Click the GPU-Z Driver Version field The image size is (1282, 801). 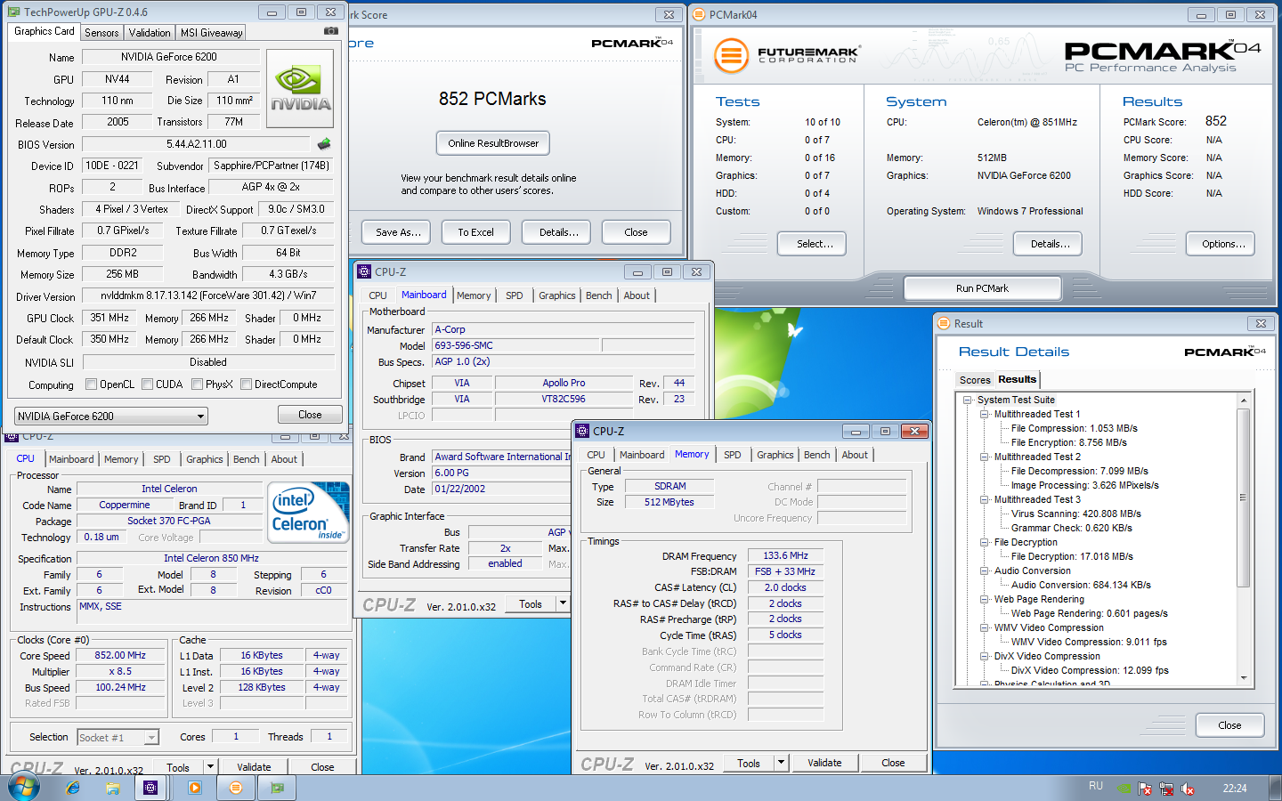[208, 295]
